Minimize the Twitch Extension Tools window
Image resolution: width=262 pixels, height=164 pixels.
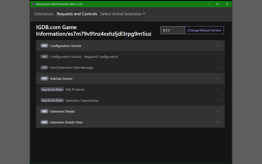[x=208, y=4]
